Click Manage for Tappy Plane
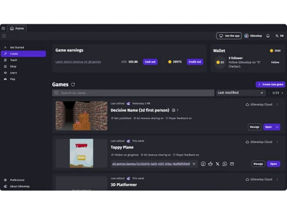The height and width of the screenshot is (215, 287). pos(258,164)
